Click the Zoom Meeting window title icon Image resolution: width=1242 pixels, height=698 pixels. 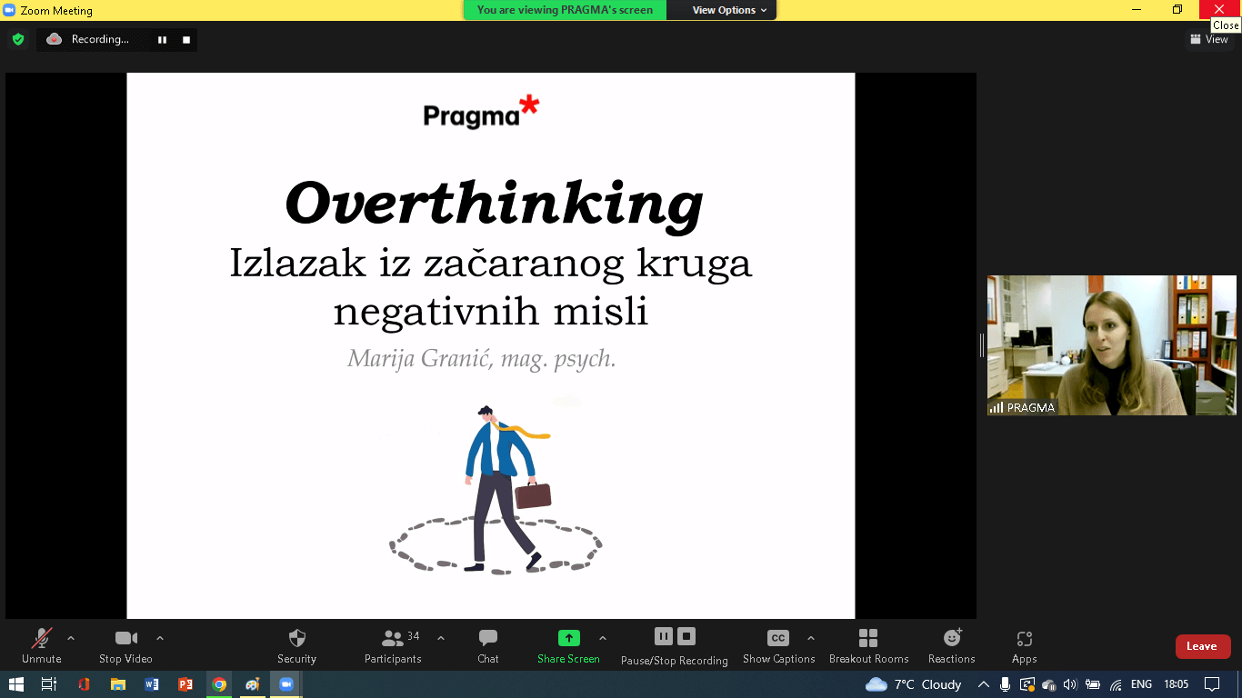click(10, 10)
